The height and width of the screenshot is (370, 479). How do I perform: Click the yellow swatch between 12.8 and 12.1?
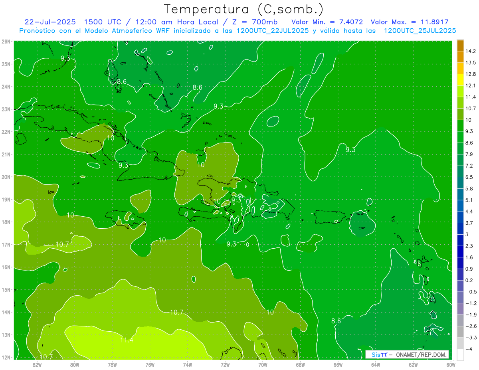(x=460, y=80)
